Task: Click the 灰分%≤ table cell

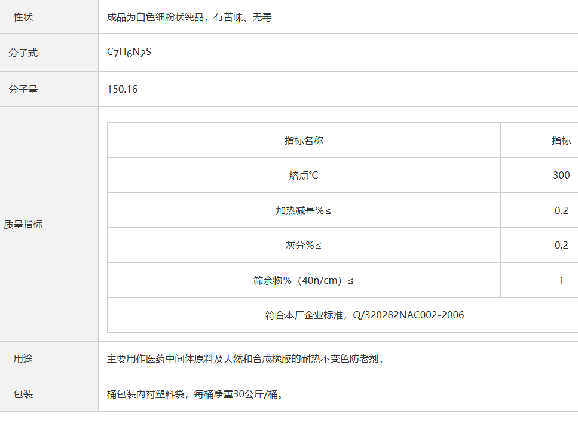Action: pyautogui.click(x=304, y=246)
